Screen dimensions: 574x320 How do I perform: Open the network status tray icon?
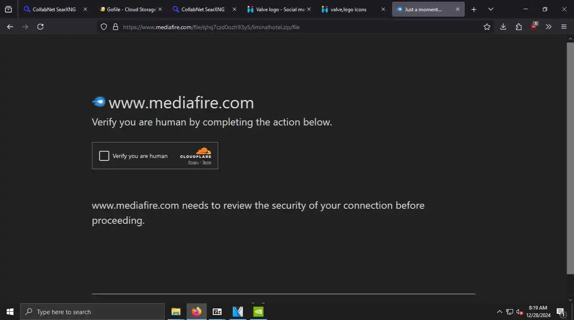(509, 312)
